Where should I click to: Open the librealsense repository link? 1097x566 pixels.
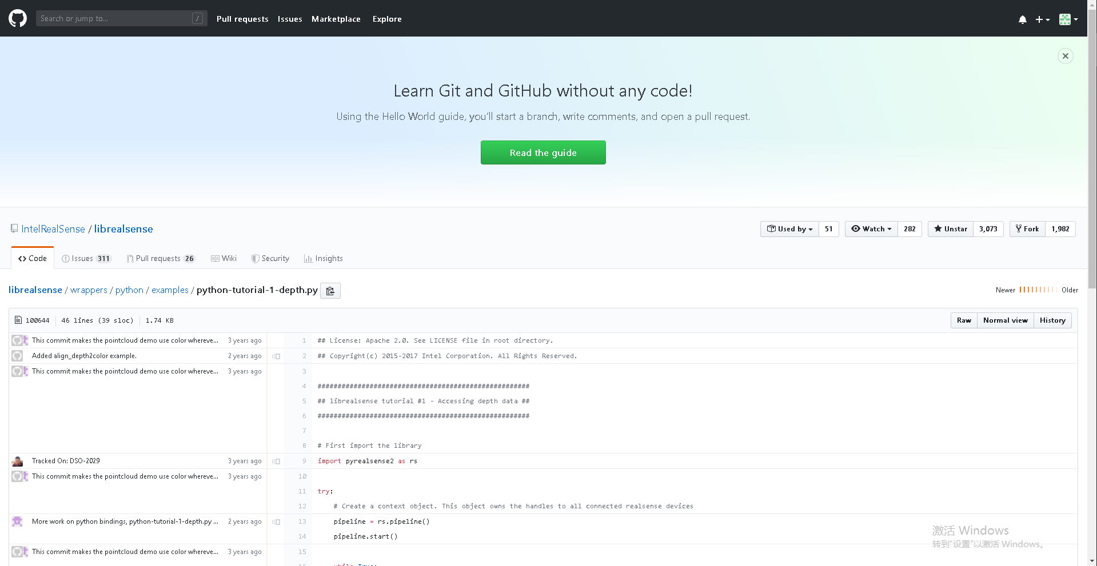click(123, 229)
